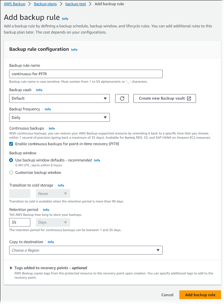Open Create new Backup vault in new tab
Viewport: 224px width, 304px height.
click(x=164, y=98)
